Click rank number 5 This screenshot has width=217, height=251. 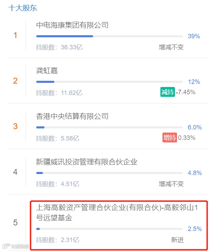point(15,222)
